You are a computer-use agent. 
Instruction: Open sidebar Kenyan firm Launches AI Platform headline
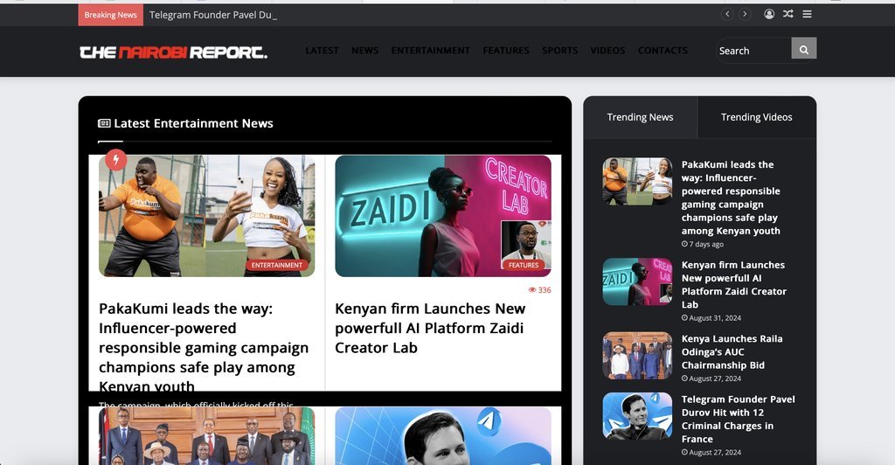734,285
